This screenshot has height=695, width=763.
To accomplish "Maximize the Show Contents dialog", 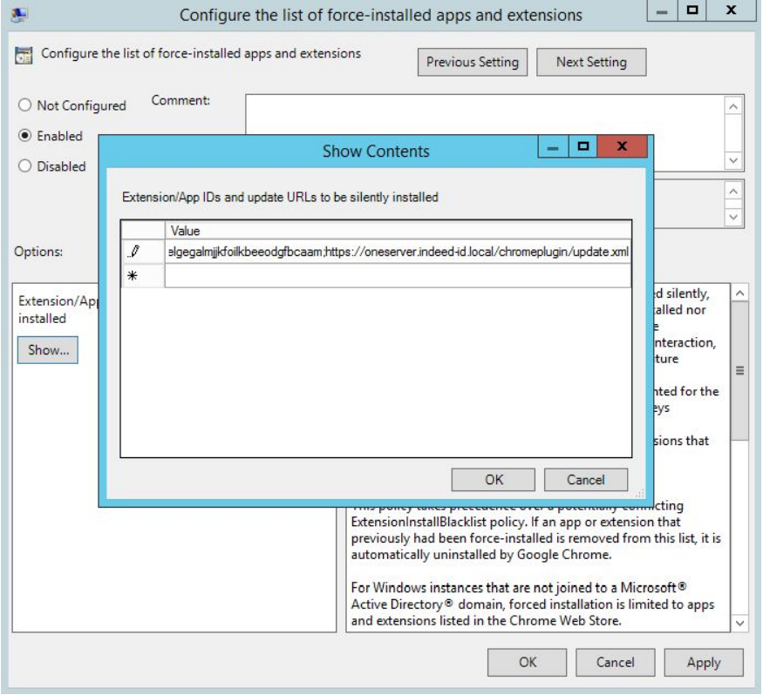I will coord(582,150).
